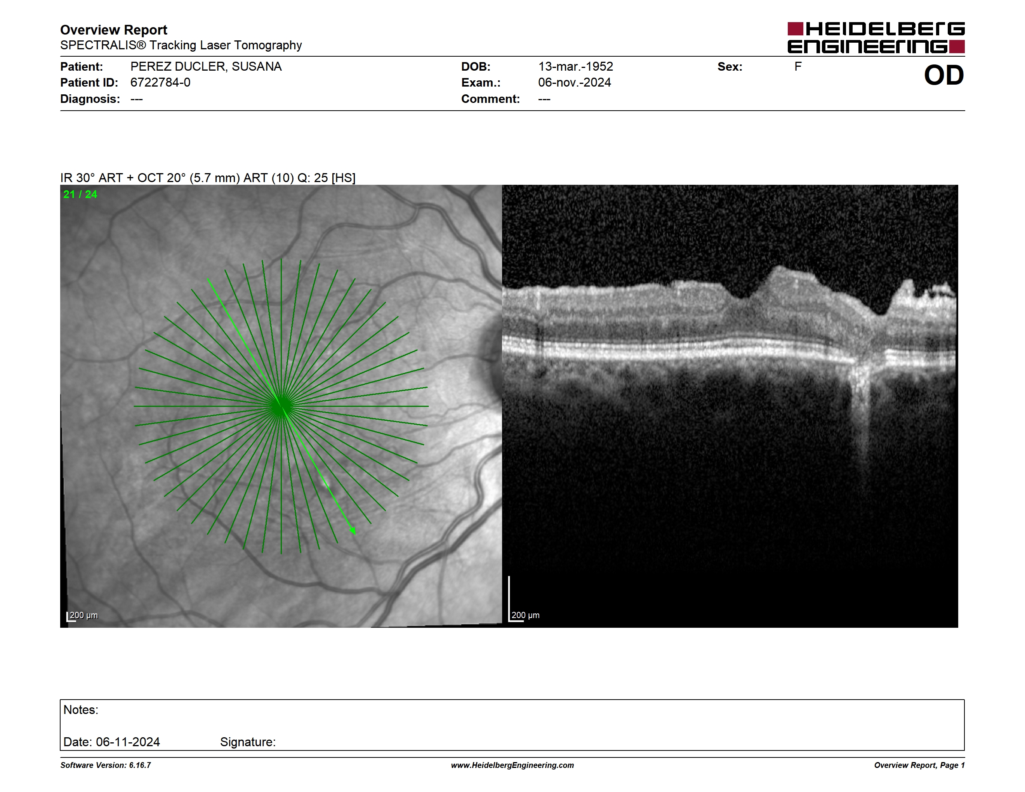The width and height of the screenshot is (1025, 792).
Task: Click patient ID value '6722784-0'
Action: click(x=160, y=83)
